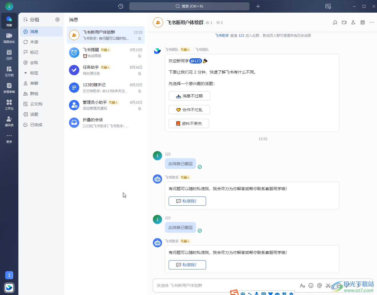Click the 资料不丢失 topic button
Viewport: 377px width, 295px height.
pos(189,124)
